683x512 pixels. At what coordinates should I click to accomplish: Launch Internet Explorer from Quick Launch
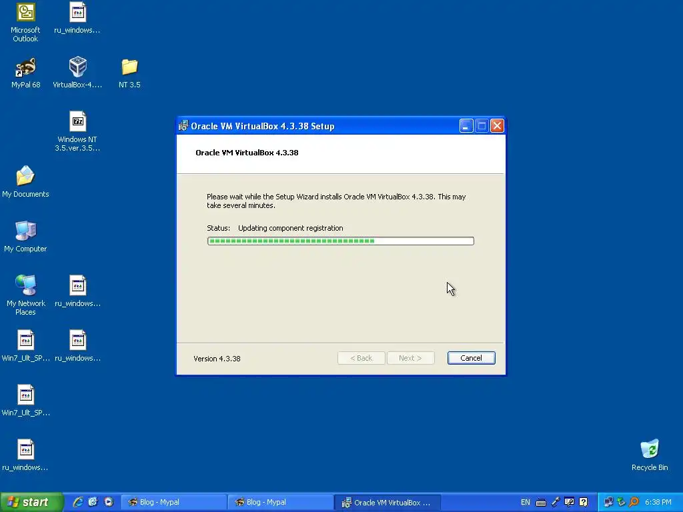(78, 502)
